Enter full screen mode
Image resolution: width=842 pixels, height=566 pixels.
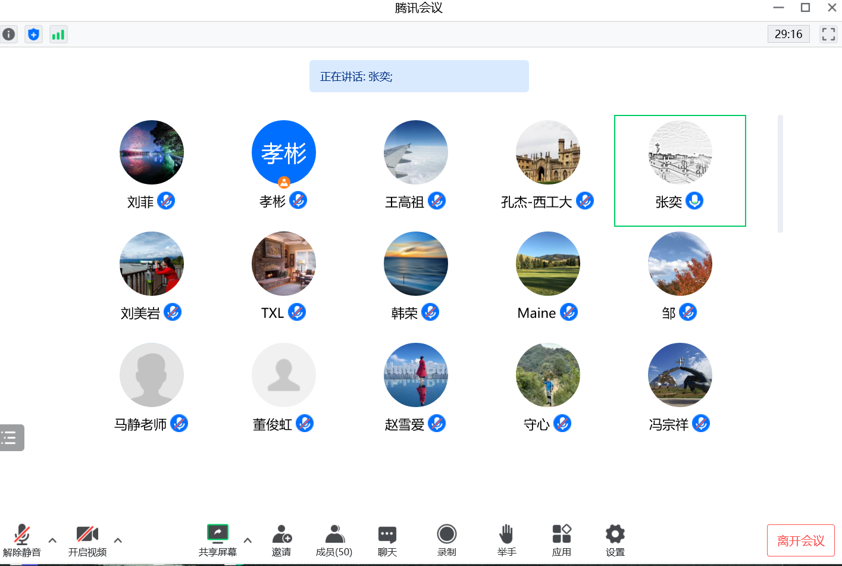828,35
